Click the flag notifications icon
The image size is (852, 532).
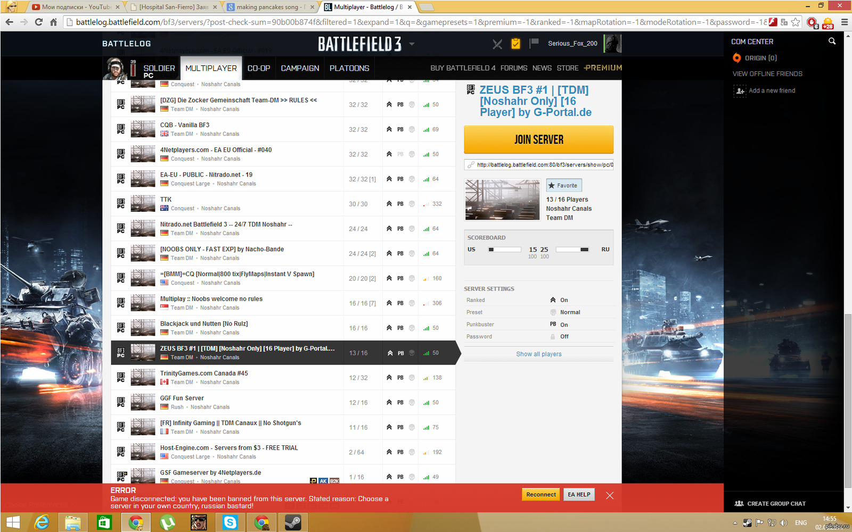tap(534, 43)
